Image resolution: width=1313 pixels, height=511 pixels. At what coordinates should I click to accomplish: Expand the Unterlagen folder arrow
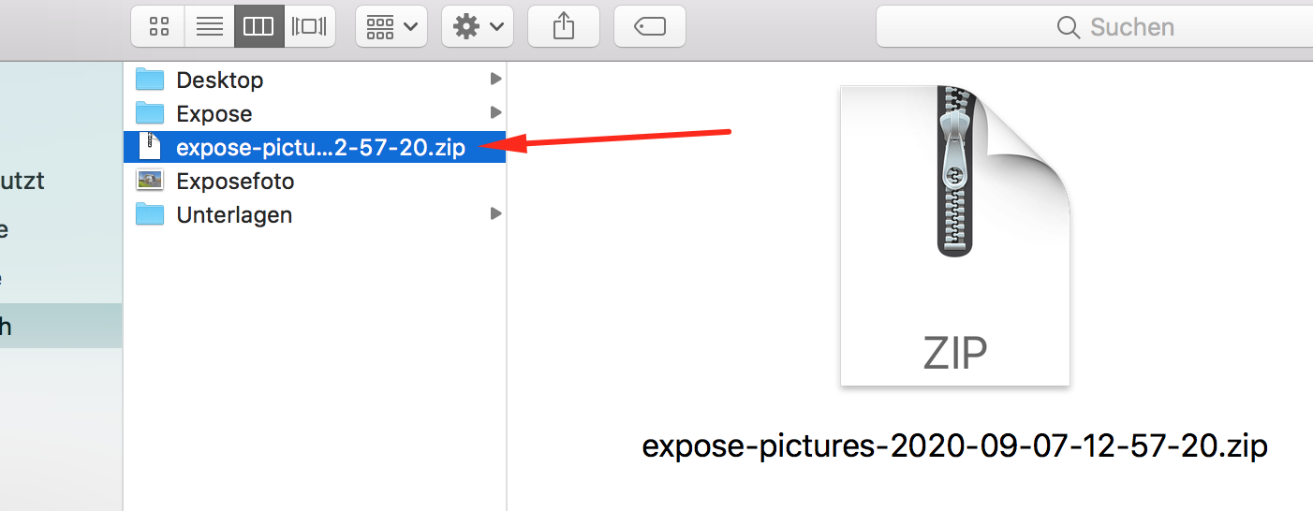point(495,214)
